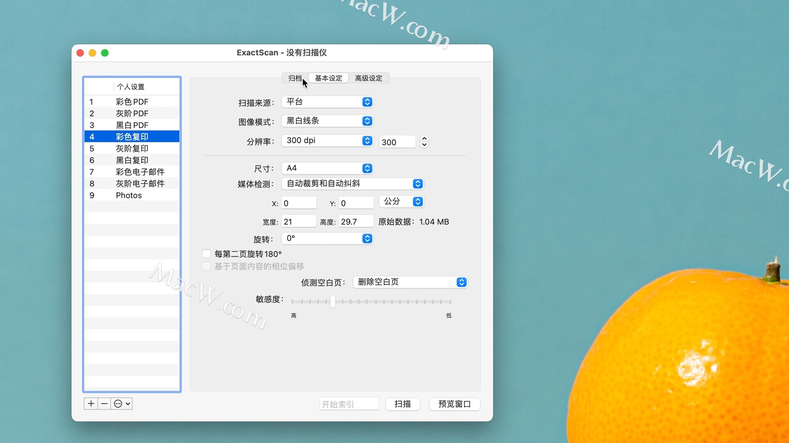Click the 开始索引 input field

click(349, 404)
